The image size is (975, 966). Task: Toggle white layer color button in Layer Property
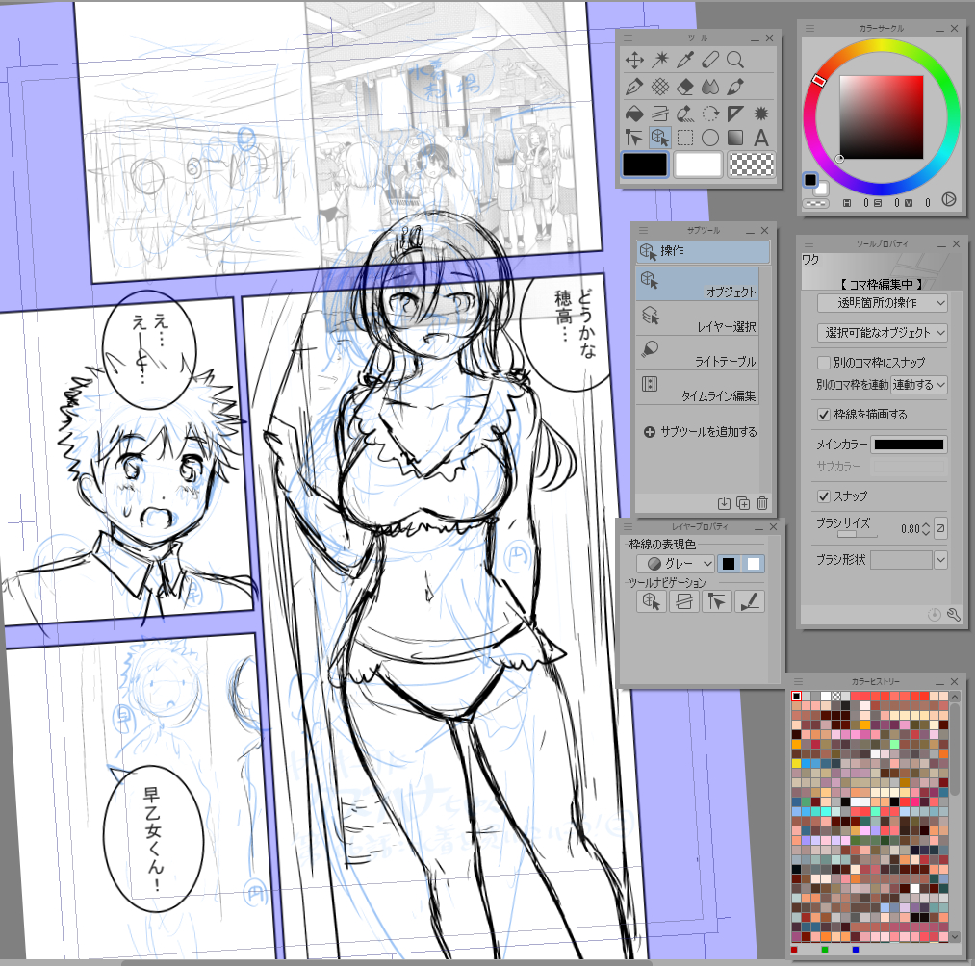coord(754,564)
